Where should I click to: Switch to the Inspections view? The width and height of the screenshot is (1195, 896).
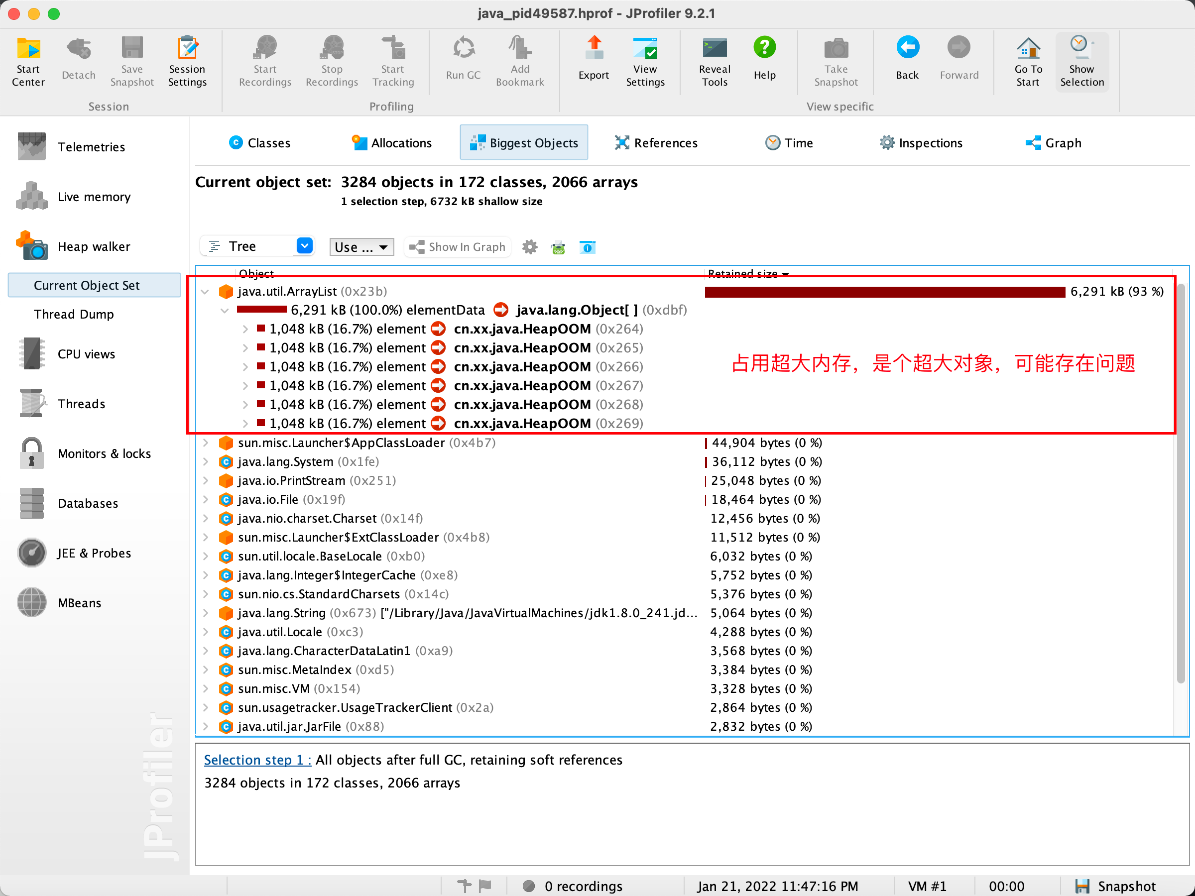921,143
